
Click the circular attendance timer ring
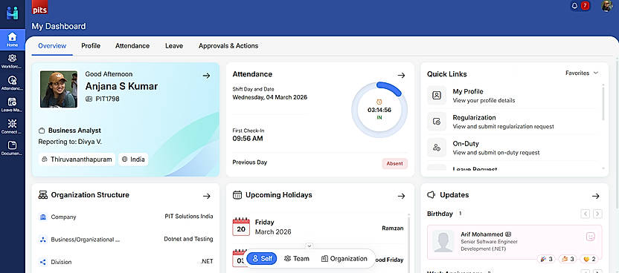pos(379,110)
